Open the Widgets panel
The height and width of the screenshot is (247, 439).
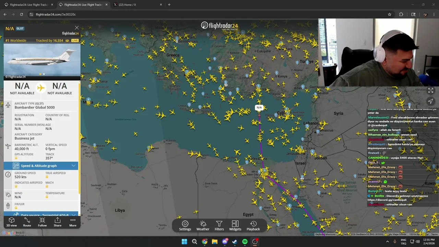pyautogui.click(x=235, y=226)
